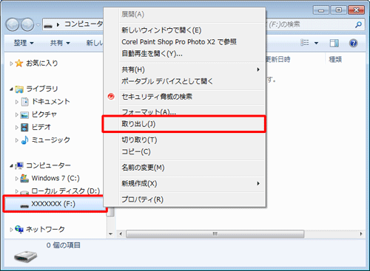Open the view options dropdown arrow

(316, 44)
